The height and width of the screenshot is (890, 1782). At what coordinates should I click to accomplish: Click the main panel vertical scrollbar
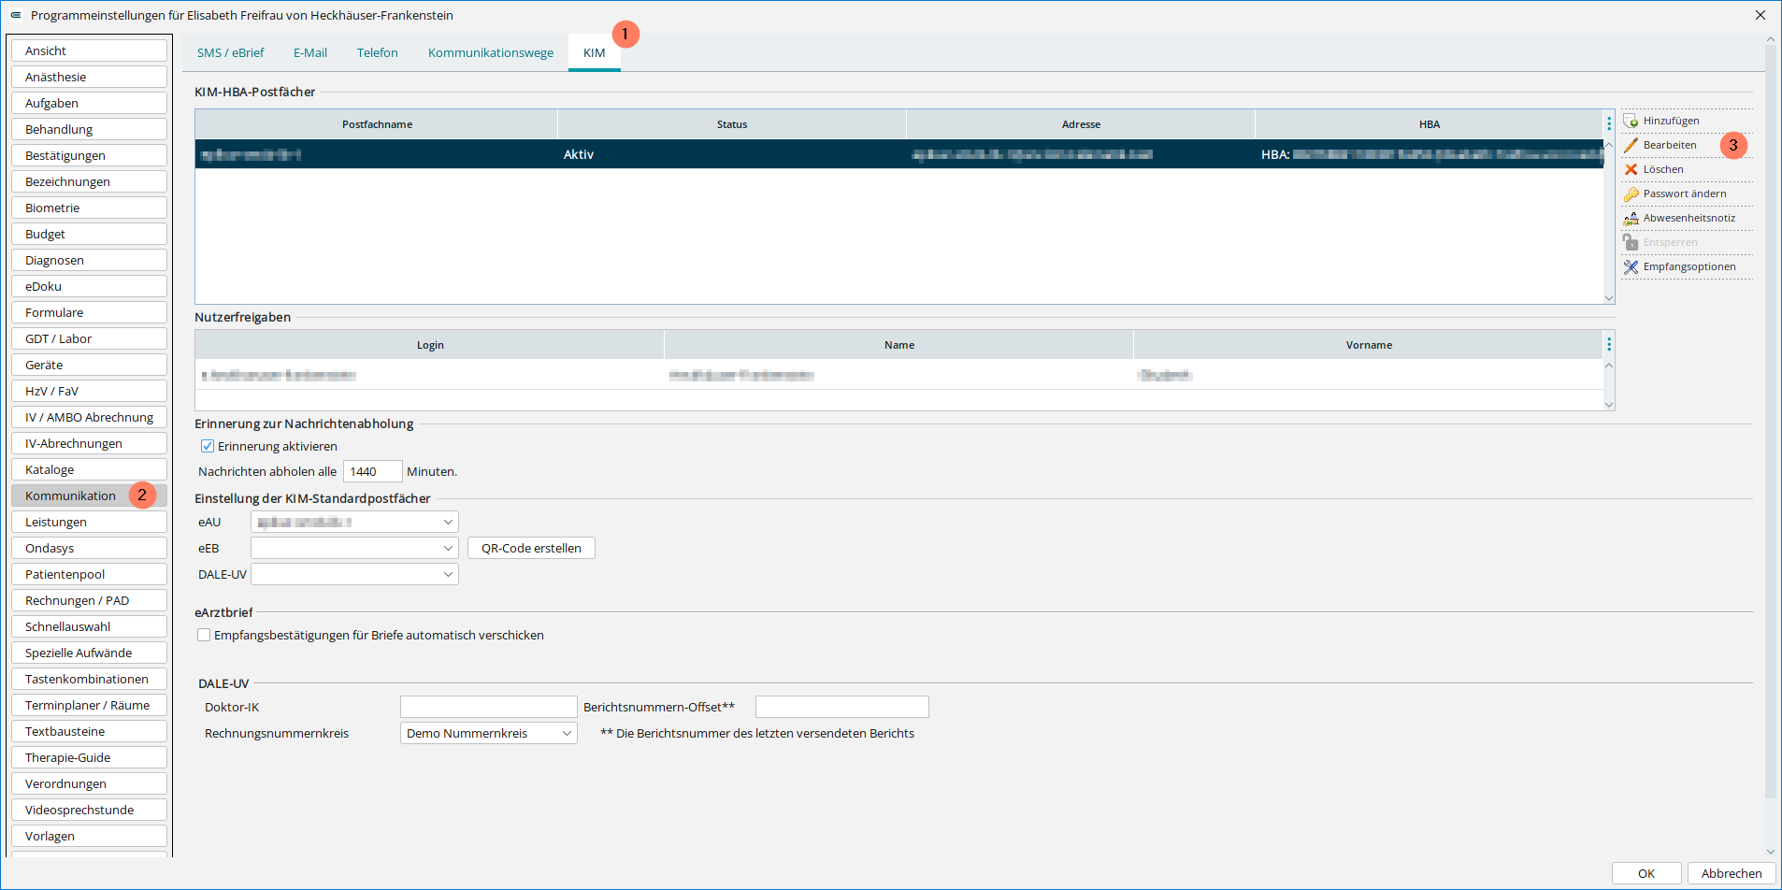coord(1771,421)
